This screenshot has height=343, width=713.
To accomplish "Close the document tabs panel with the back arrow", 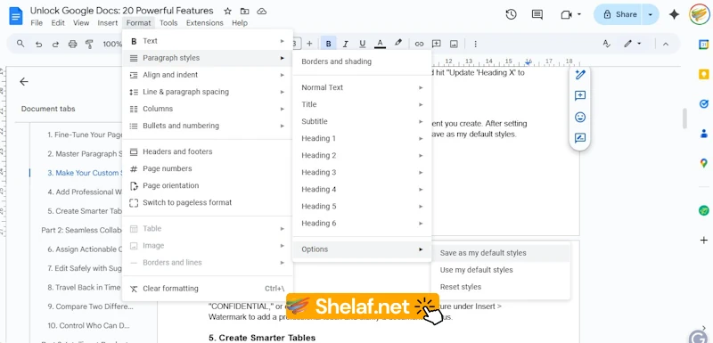I will click(x=24, y=82).
